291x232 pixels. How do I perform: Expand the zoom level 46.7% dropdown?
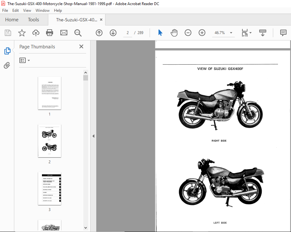click(x=231, y=33)
